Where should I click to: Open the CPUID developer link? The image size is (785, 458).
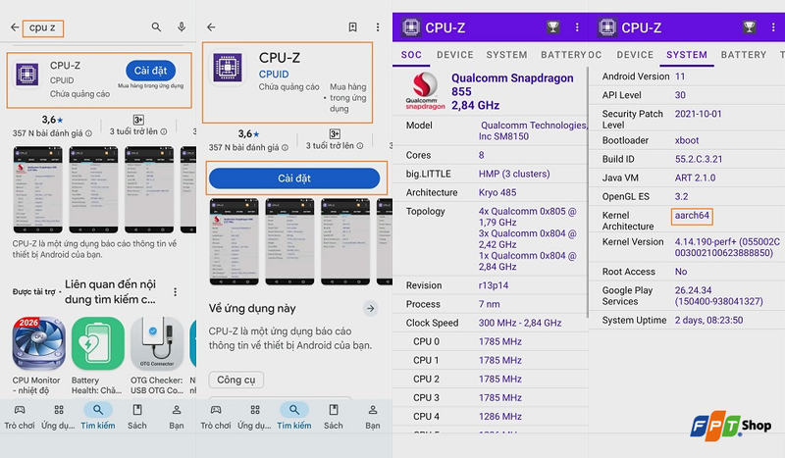[x=274, y=75]
